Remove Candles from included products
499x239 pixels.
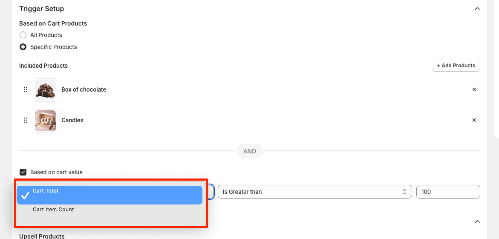coord(474,120)
